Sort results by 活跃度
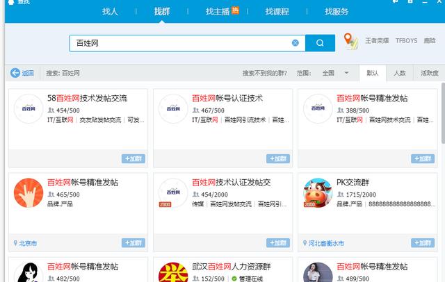Screen dimensions: 445x282 click(x=430, y=73)
